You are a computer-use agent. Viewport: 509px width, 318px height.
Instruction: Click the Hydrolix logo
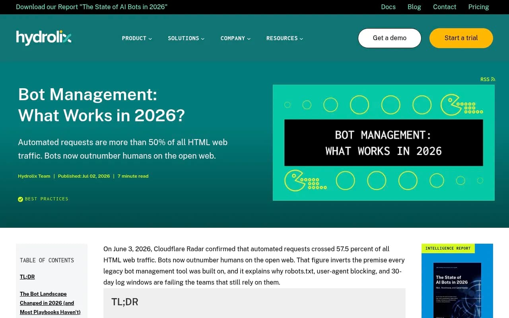tap(44, 38)
